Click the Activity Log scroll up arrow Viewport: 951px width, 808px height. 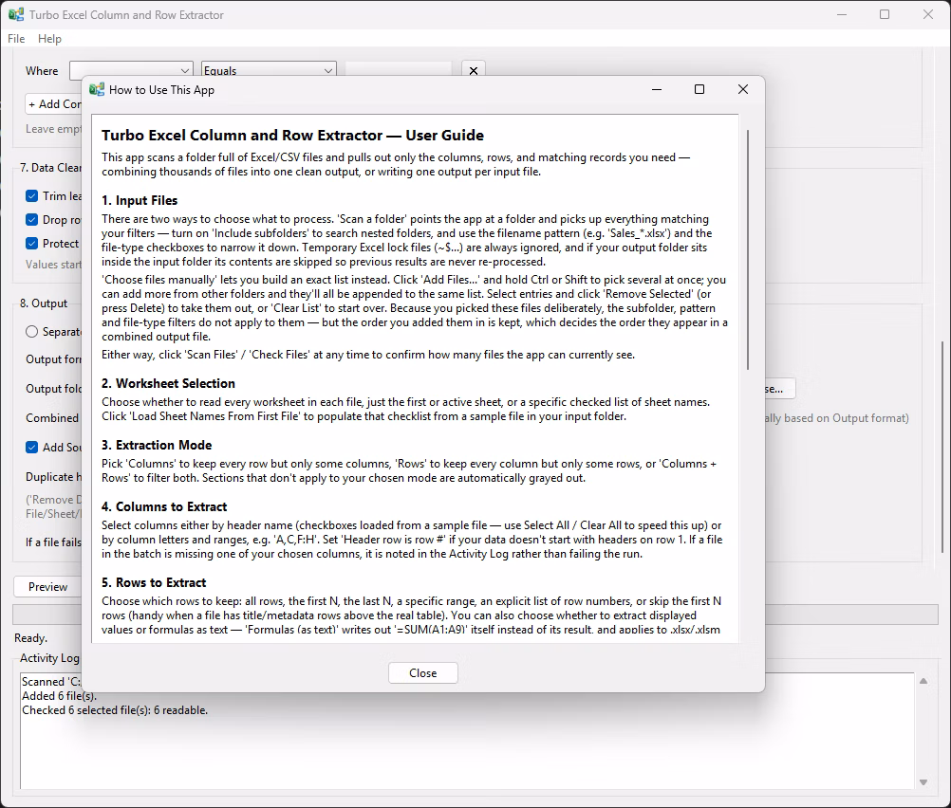923,681
